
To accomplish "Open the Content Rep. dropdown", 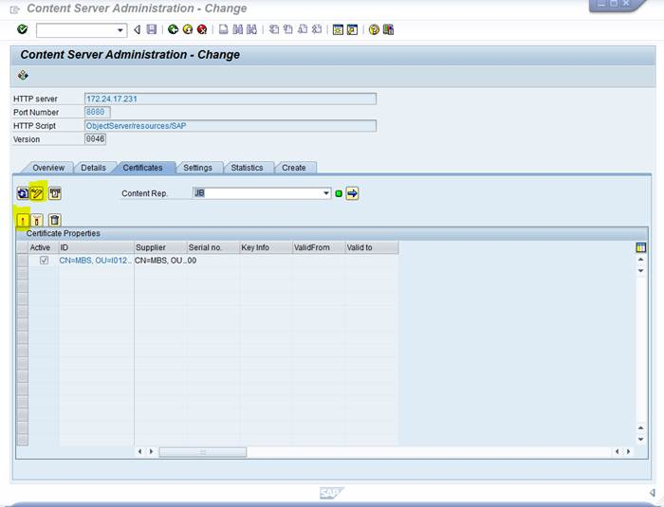I will [x=326, y=193].
